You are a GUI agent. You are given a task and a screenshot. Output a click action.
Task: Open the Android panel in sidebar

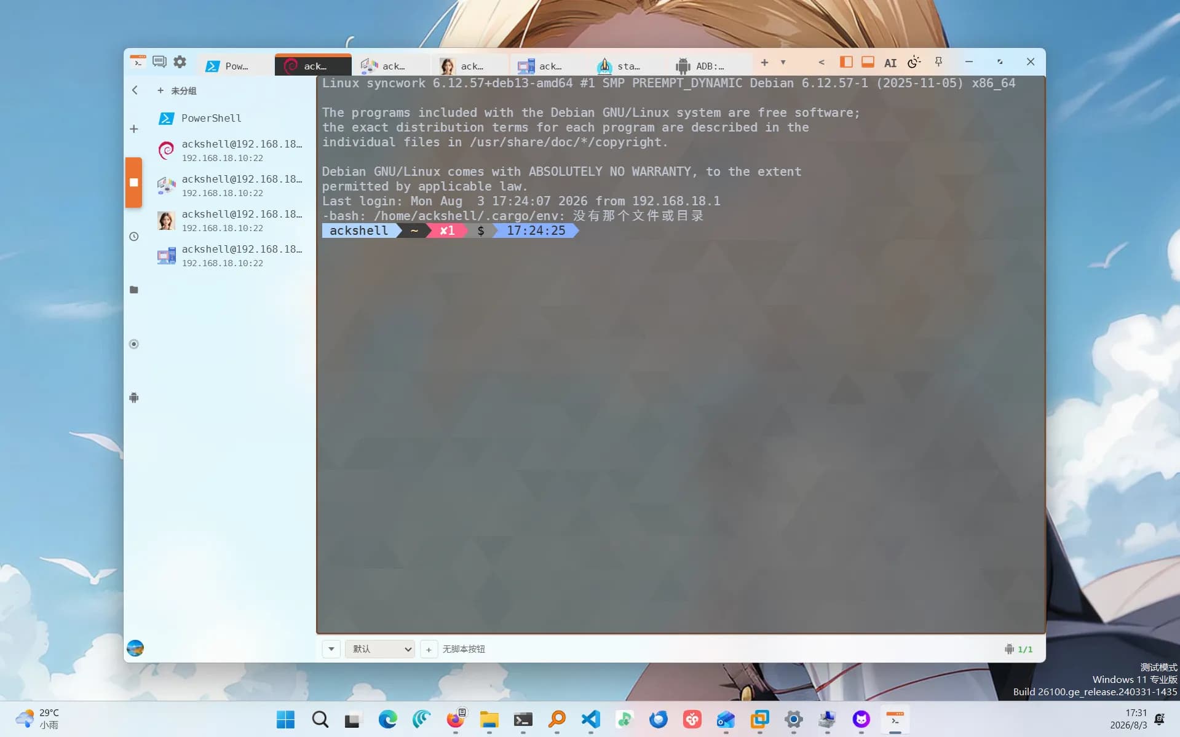point(134,398)
